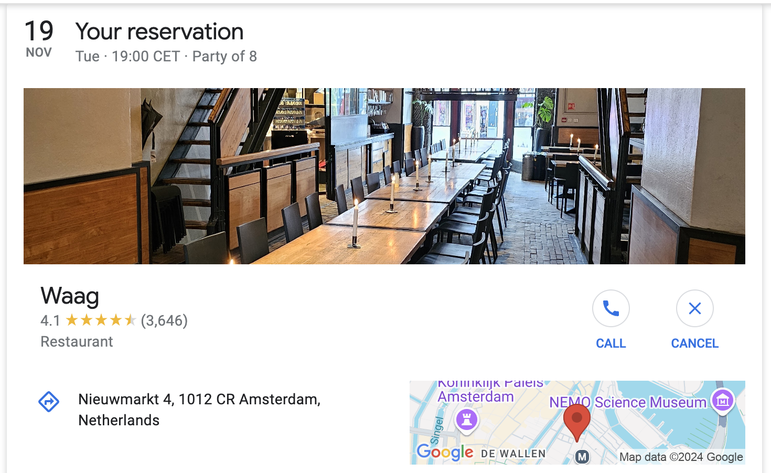The image size is (771, 473).
Task: Click the CALL text label
Action: 611,343
